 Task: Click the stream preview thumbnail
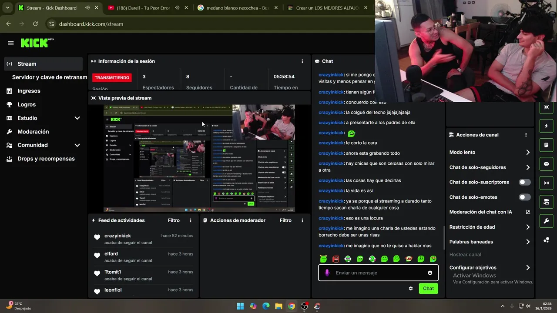[199, 159]
